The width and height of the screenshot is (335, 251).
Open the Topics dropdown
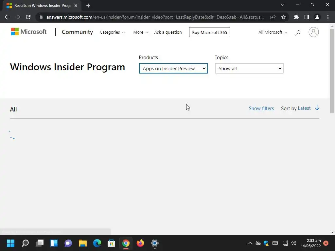[249, 68]
